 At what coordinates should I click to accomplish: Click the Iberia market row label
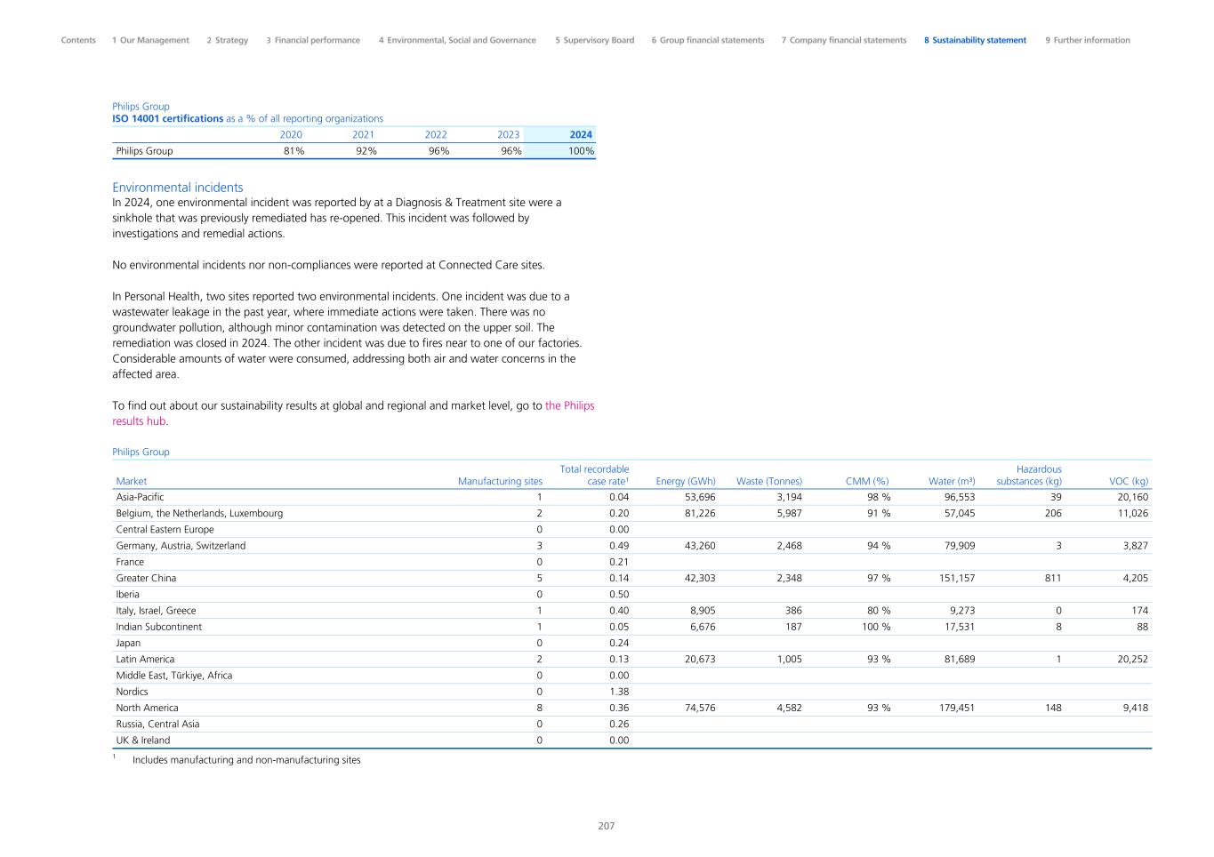tap(127, 594)
